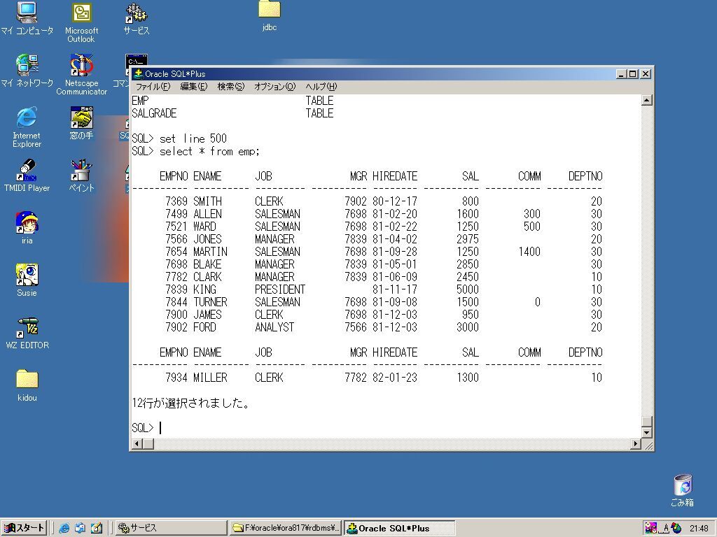Click the 'set line 500' command text
Image resolution: width=717 pixels, height=537 pixels.
click(193, 139)
